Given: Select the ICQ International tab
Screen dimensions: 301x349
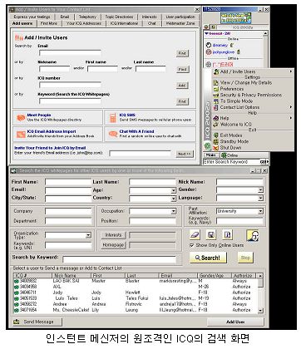Looking at the screenshot, I should tap(124, 23).
